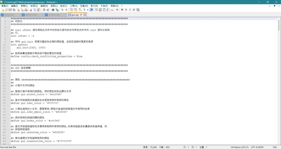Click the Paste clipboard icon
The width and height of the screenshot is (281, 149).
point(39,10)
